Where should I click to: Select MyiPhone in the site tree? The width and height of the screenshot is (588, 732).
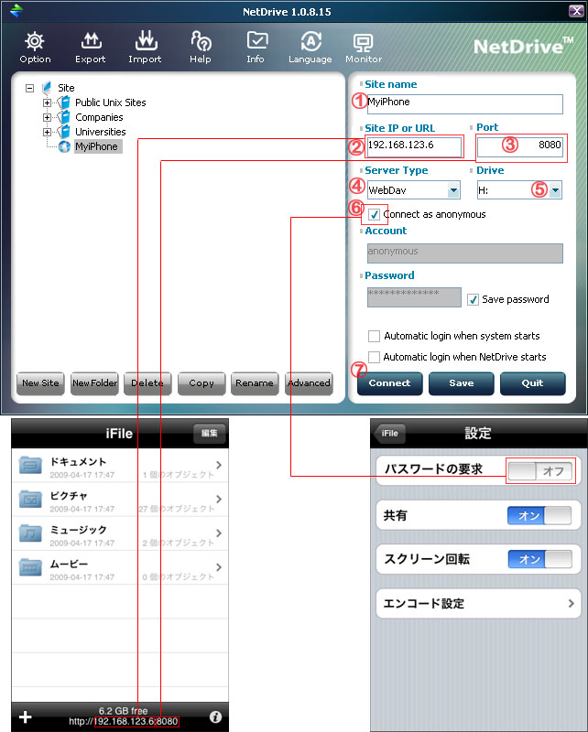point(96,146)
